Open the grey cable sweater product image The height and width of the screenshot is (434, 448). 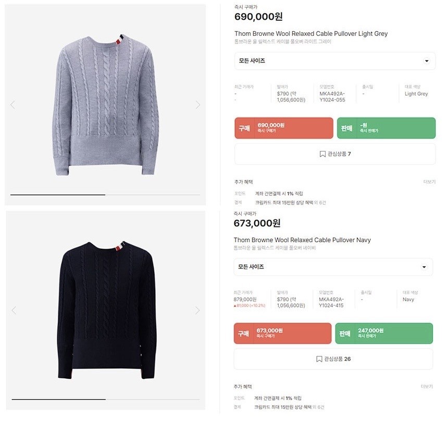(105, 105)
